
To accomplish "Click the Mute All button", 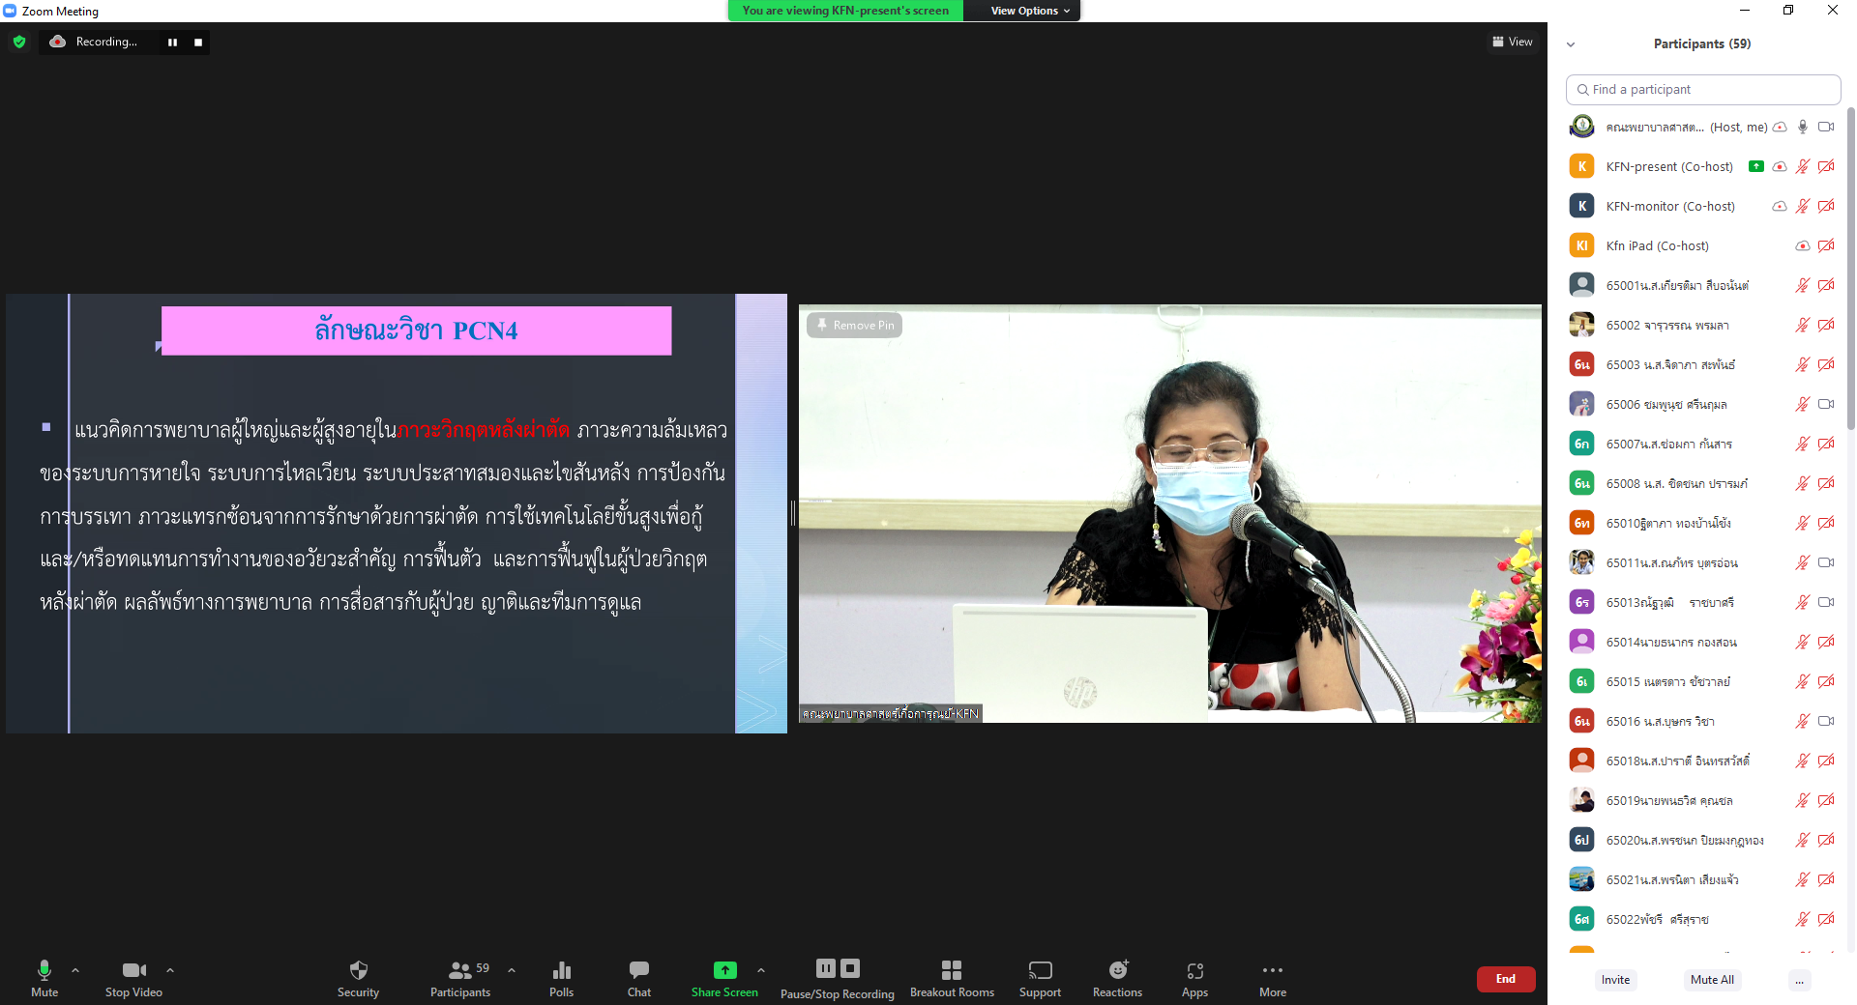I will pos(1712,980).
